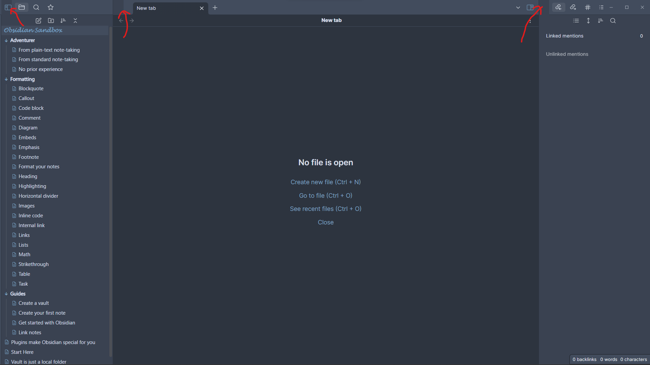This screenshot has width=650, height=365.
Task: Collapse the Guides folder
Action: point(6,294)
